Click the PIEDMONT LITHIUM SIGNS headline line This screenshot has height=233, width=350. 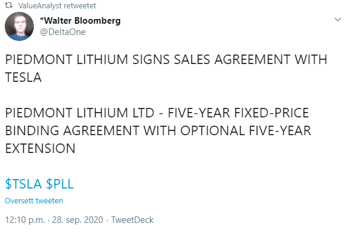[x=166, y=59]
